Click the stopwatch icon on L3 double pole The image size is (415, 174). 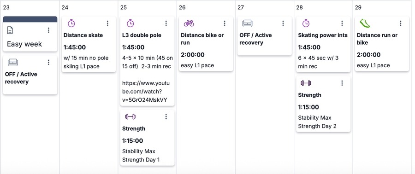pyautogui.click(x=130, y=23)
